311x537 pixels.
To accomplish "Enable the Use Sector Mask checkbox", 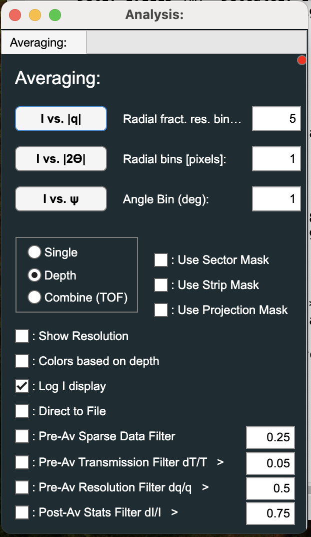I will coord(161,260).
